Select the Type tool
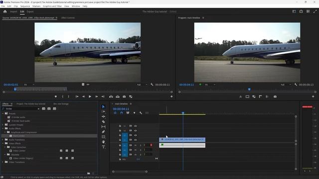This screenshot has height=179, width=319. [103, 147]
